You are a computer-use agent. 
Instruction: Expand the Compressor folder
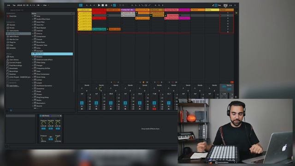click(32, 36)
